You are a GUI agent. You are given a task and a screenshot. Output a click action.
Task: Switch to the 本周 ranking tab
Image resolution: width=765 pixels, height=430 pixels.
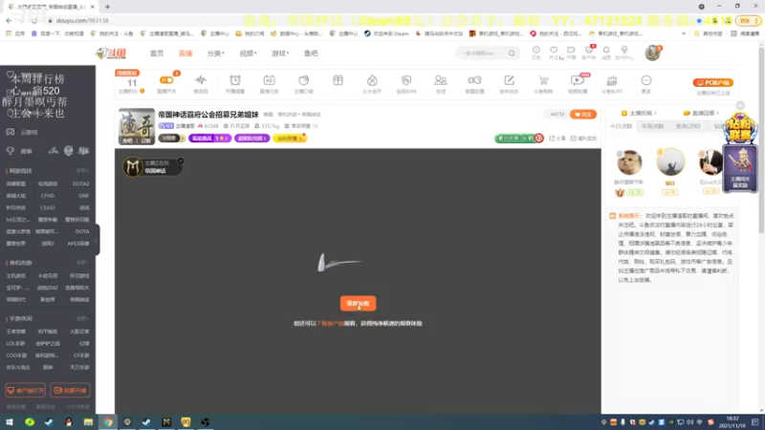point(653,126)
